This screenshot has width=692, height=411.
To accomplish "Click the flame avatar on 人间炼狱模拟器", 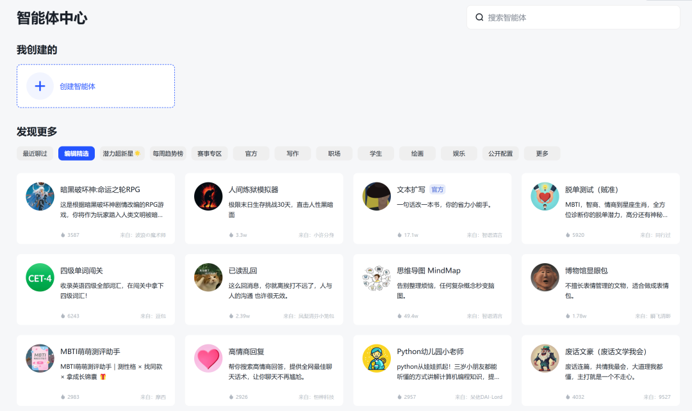I will [208, 197].
